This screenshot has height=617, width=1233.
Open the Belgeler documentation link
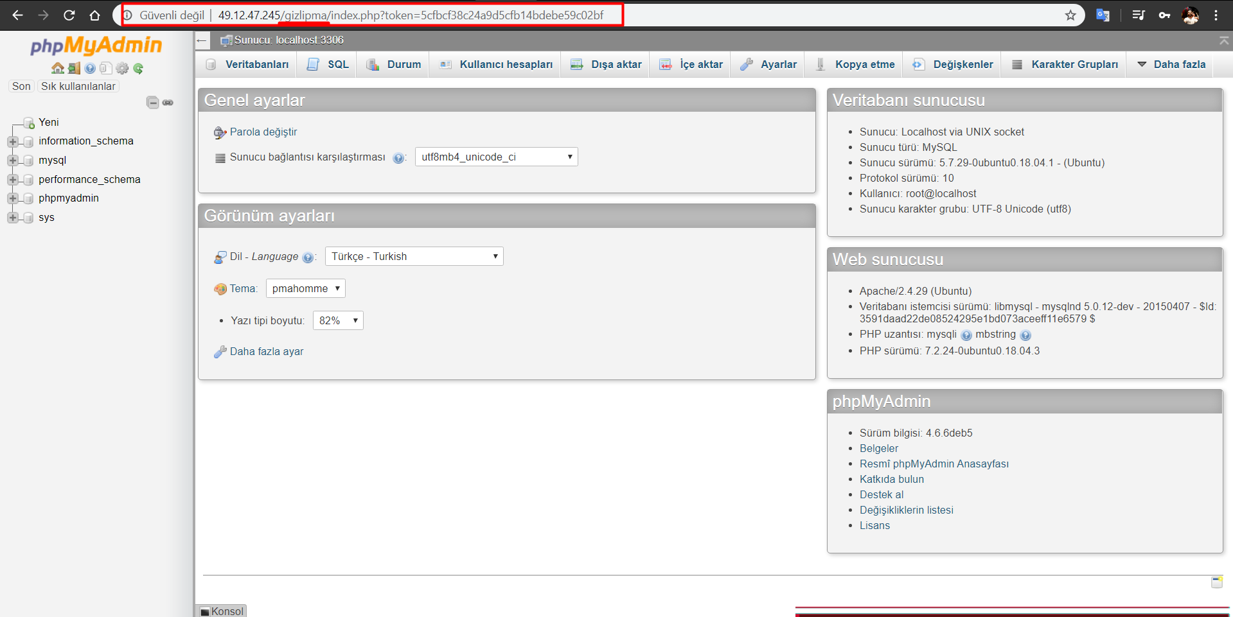tap(879, 448)
